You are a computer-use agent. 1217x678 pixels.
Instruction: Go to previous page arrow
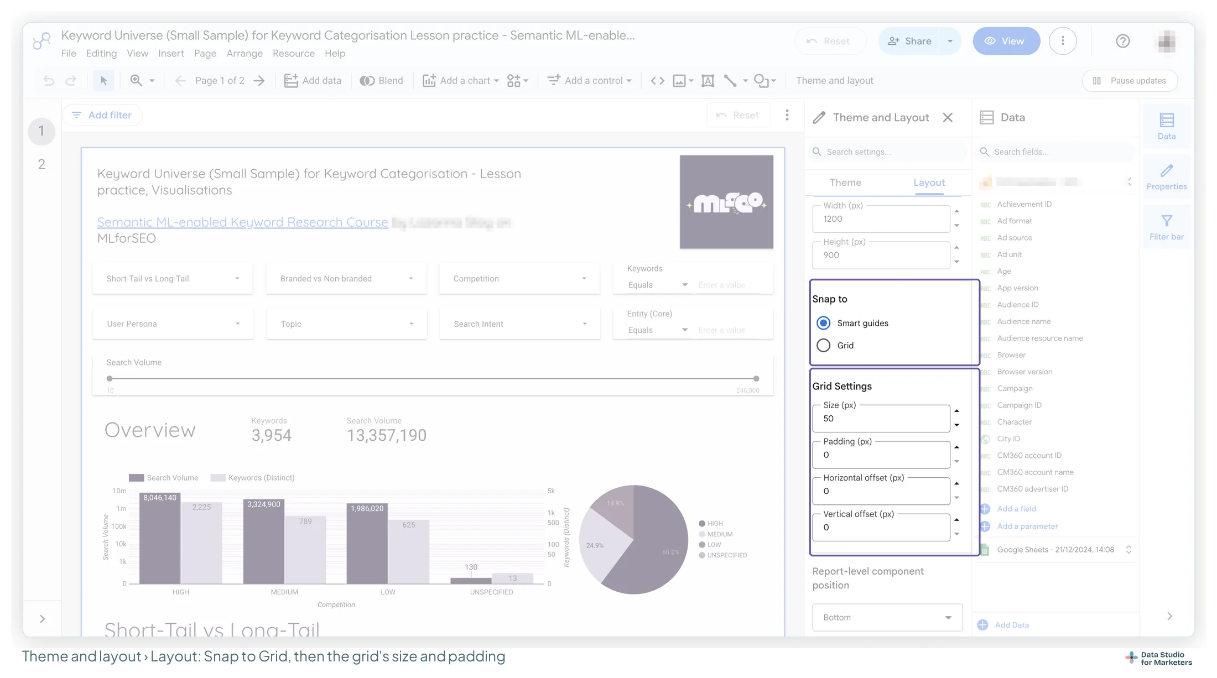click(x=180, y=81)
